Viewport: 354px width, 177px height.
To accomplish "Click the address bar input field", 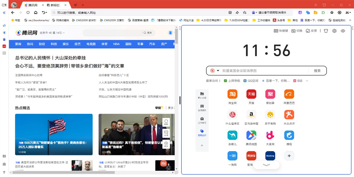I will pos(139,13).
